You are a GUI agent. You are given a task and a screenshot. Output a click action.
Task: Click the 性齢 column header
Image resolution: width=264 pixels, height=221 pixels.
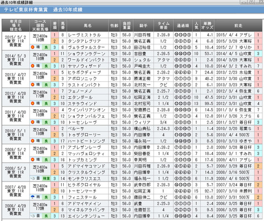point(114,25)
